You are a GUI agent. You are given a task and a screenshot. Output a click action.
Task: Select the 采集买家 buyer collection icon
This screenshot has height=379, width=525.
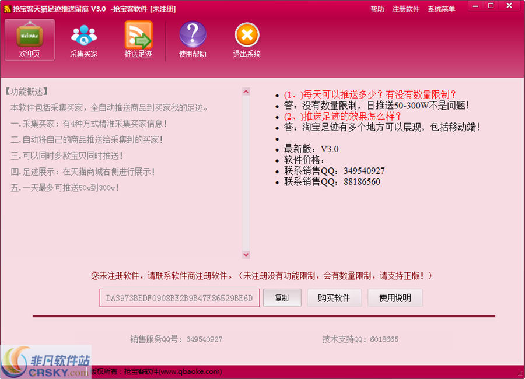coord(83,39)
